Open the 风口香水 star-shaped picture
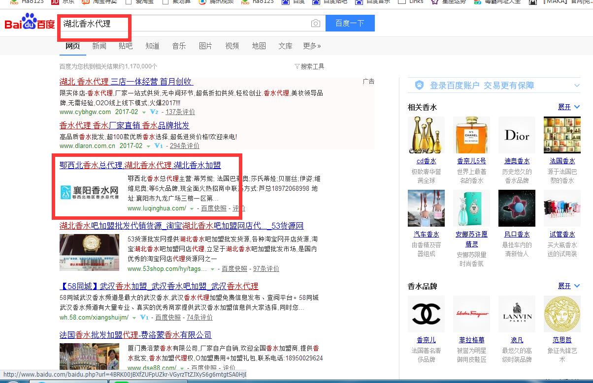The image size is (593, 383). point(517,208)
